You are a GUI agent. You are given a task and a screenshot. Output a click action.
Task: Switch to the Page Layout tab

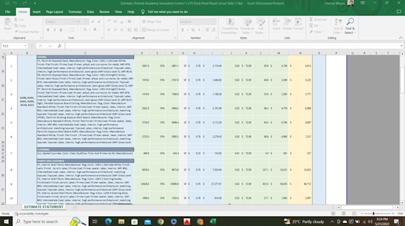pyautogui.click(x=55, y=12)
